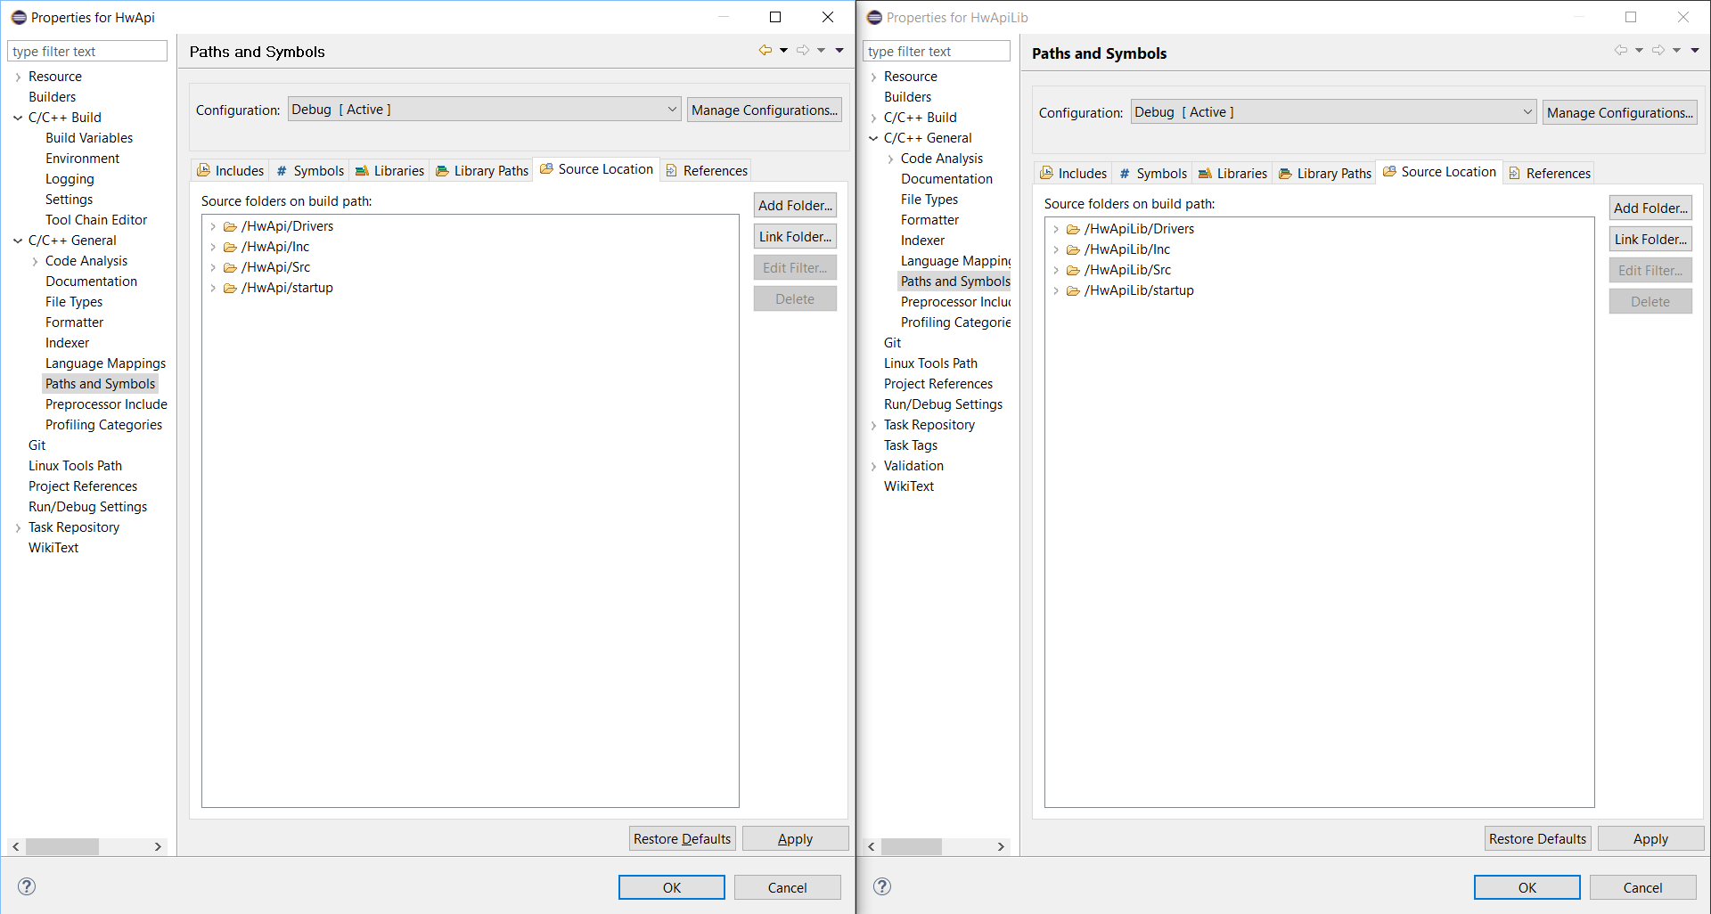This screenshot has width=1711, height=914.
Task: Open Libraries tab in HwApi window
Action: [389, 170]
